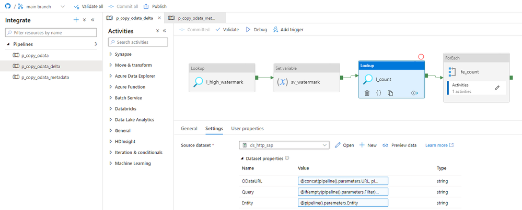Clone the l_count activity with copy icon
The width and height of the screenshot is (522, 210).
click(x=390, y=93)
